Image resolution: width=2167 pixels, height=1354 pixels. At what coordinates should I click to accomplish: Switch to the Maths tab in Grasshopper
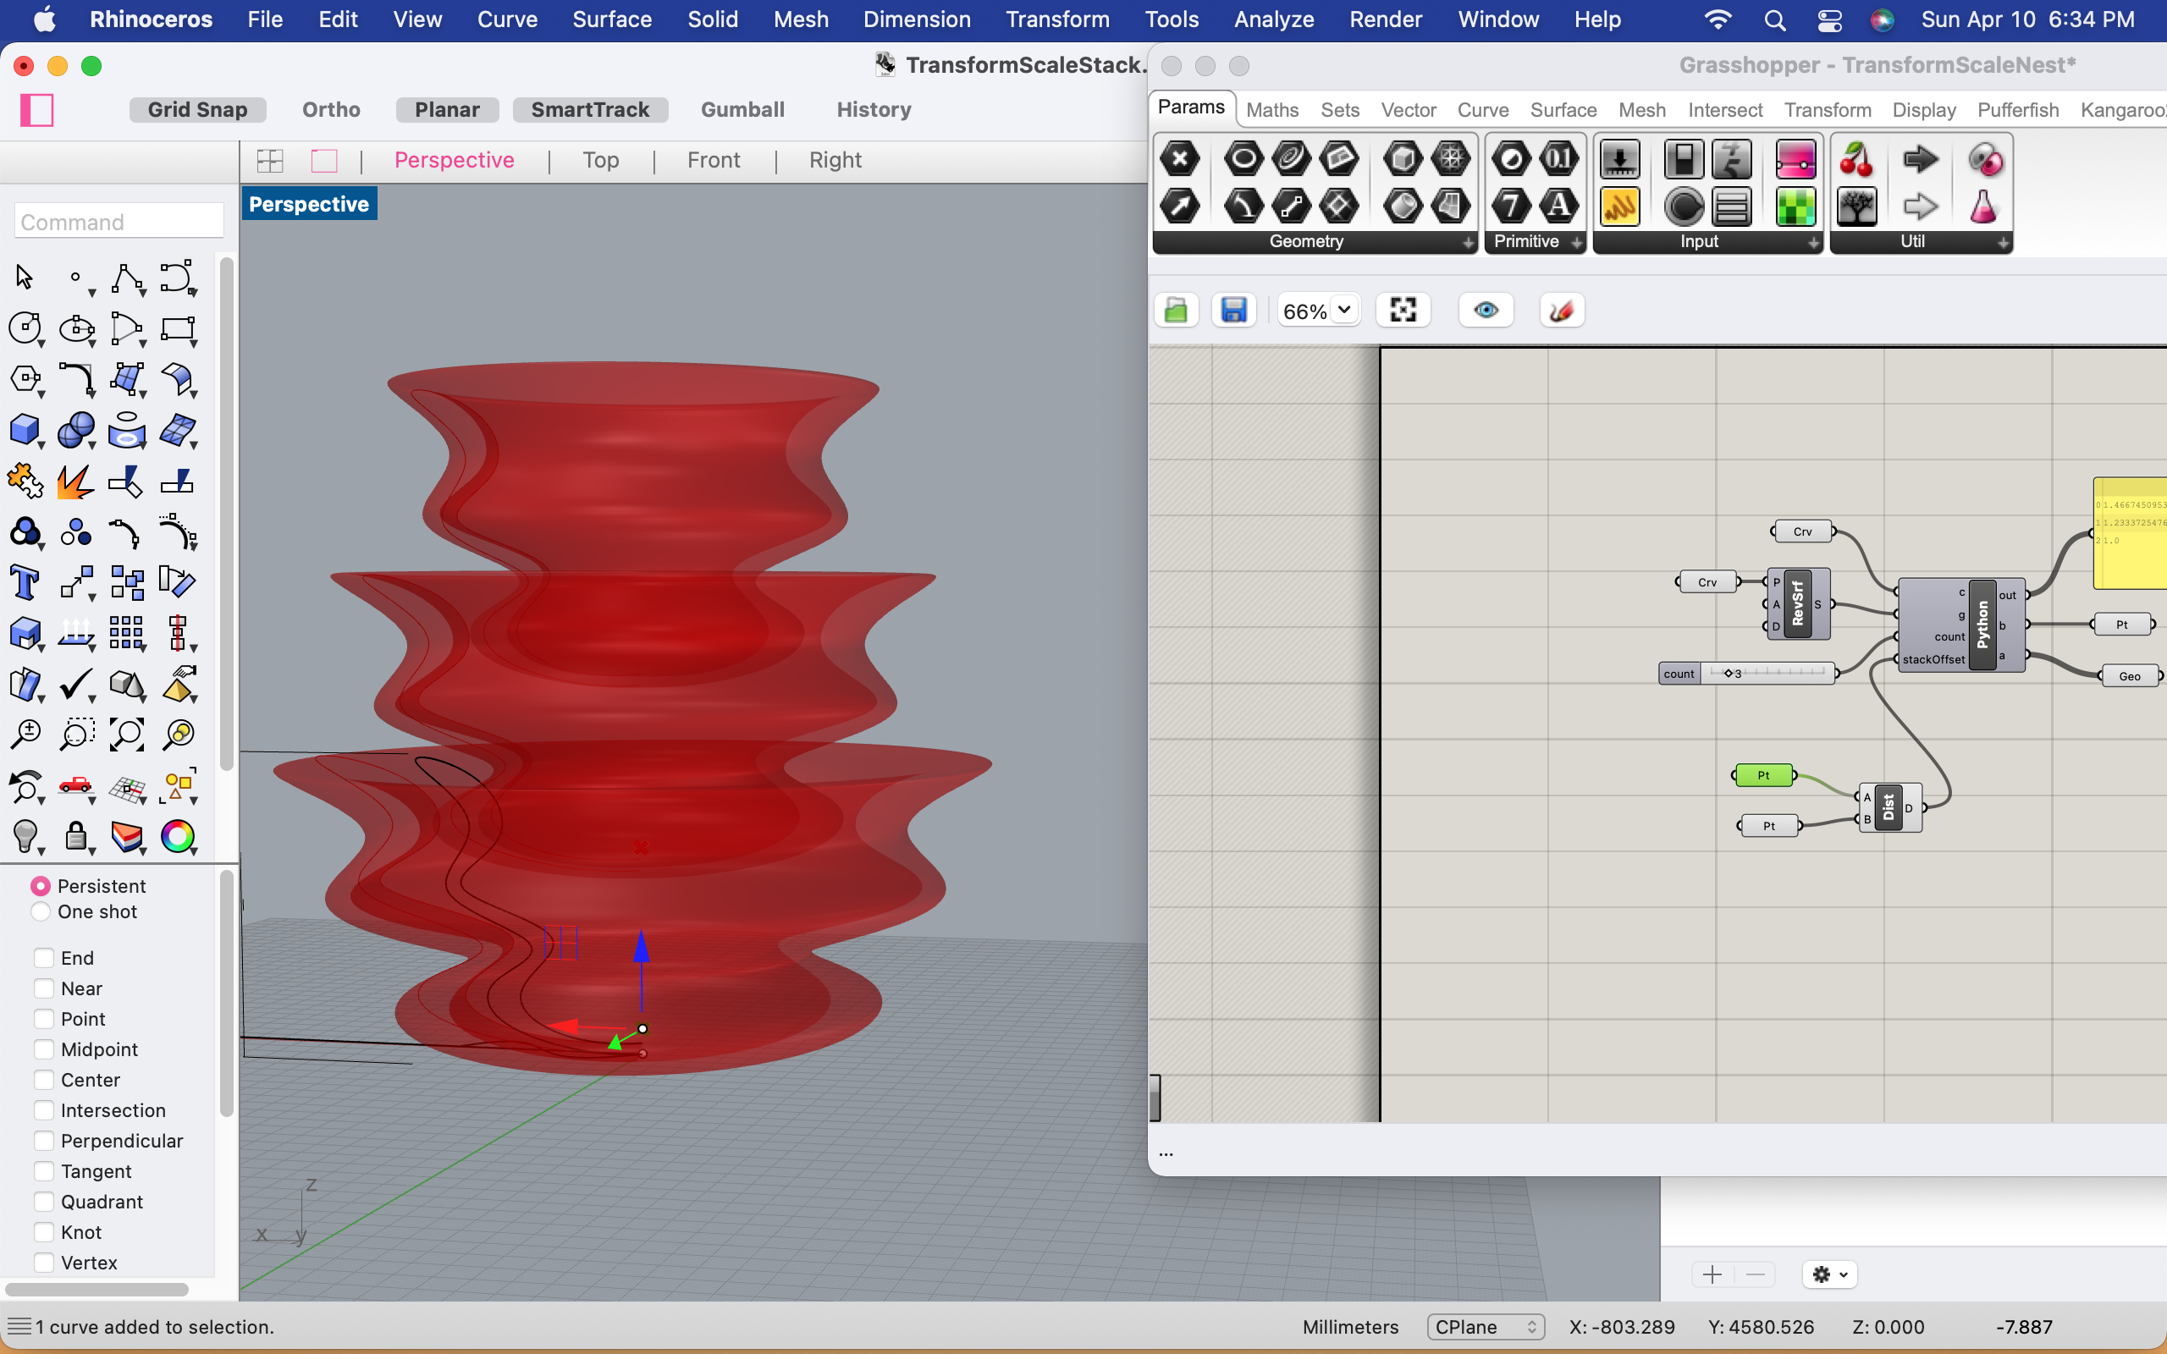coord(1271,110)
